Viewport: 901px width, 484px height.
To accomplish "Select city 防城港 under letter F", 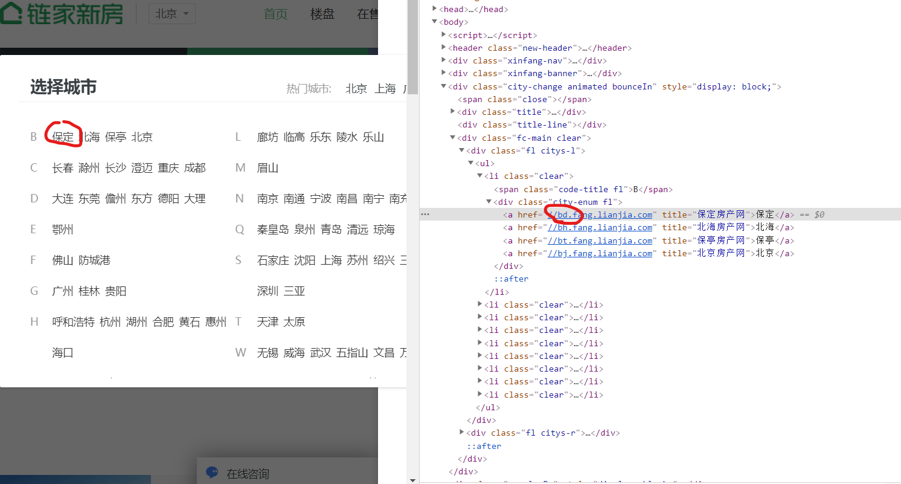I will pyautogui.click(x=95, y=260).
